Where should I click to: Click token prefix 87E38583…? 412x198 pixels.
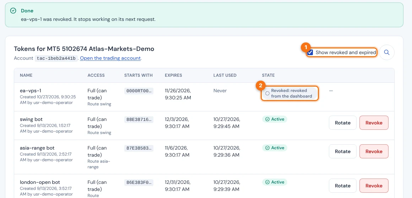point(139,148)
